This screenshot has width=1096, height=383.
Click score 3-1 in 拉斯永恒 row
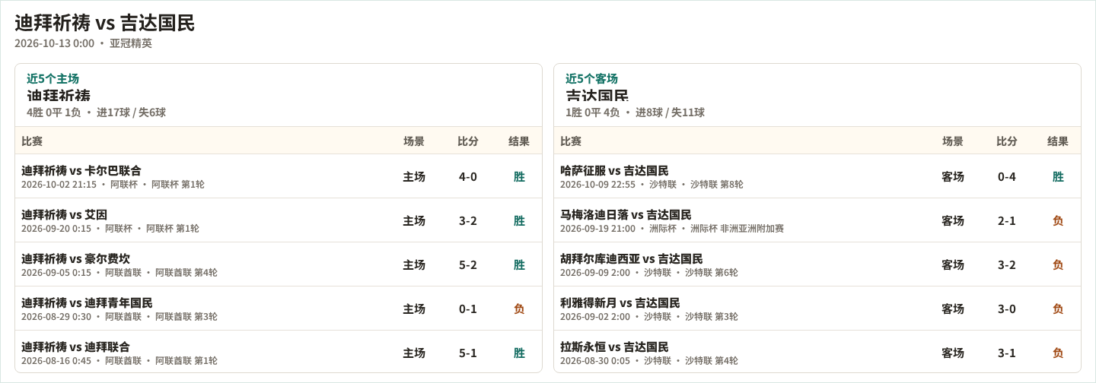pyautogui.click(x=1007, y=353)
